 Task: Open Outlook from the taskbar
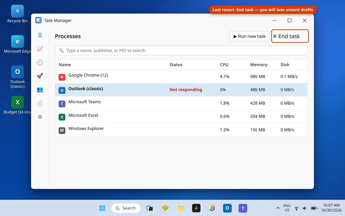tap(227, 208)
